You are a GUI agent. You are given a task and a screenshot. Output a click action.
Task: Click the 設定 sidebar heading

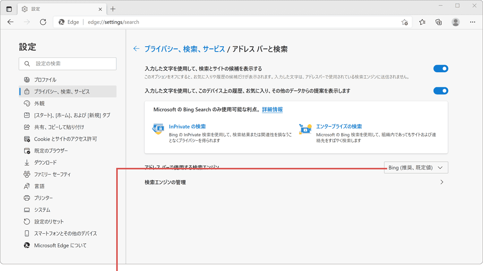[28, 47]
